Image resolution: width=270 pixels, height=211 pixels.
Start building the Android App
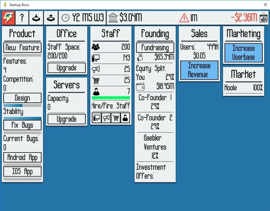coord(22,157)
